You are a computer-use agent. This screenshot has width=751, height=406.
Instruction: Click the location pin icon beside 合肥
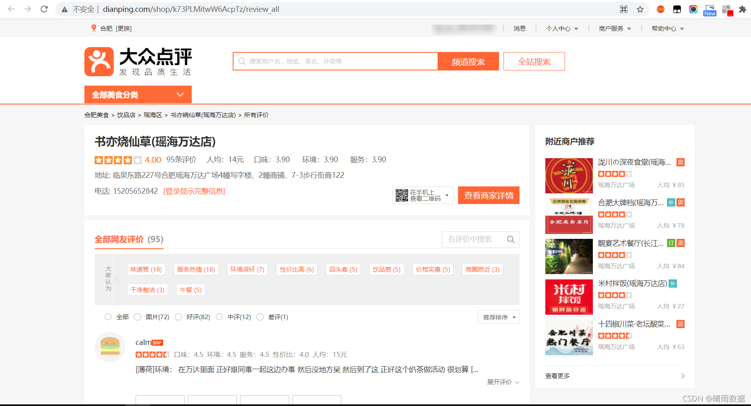click(94, 28)
